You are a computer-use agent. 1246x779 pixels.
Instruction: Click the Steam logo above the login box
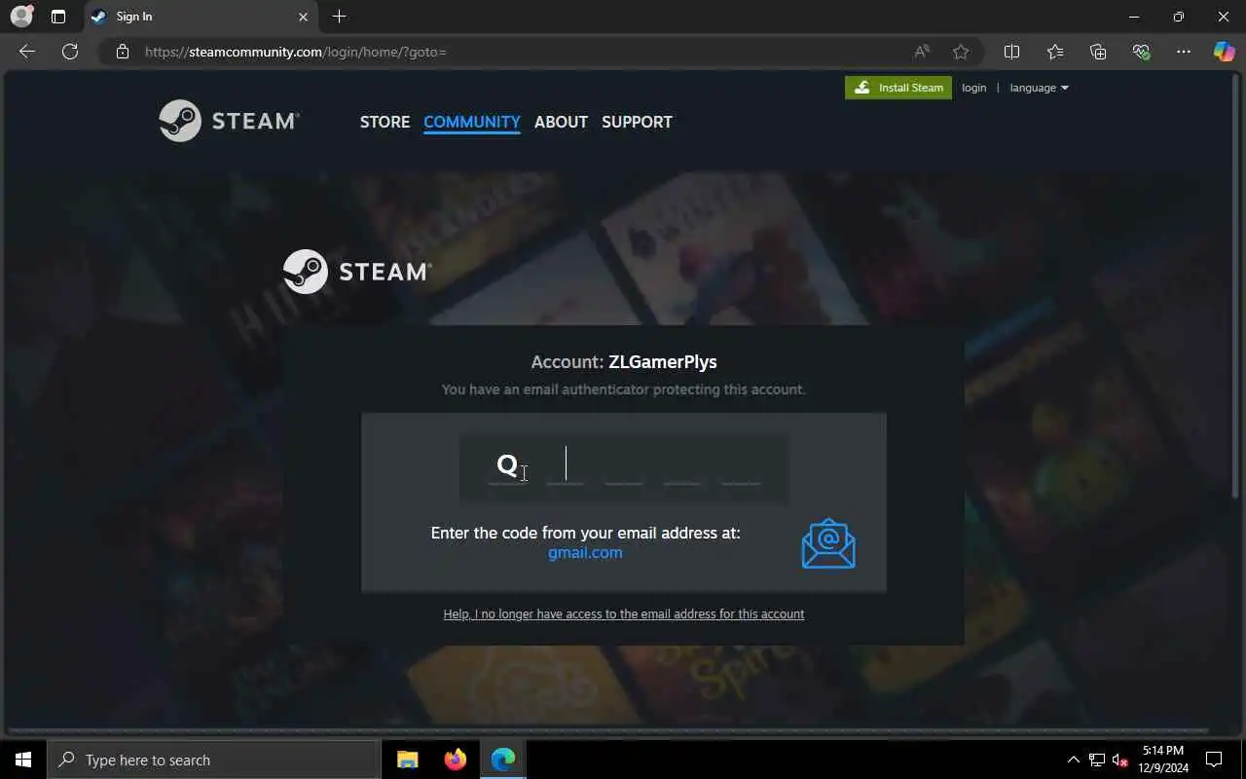click(x=357, y=272)
